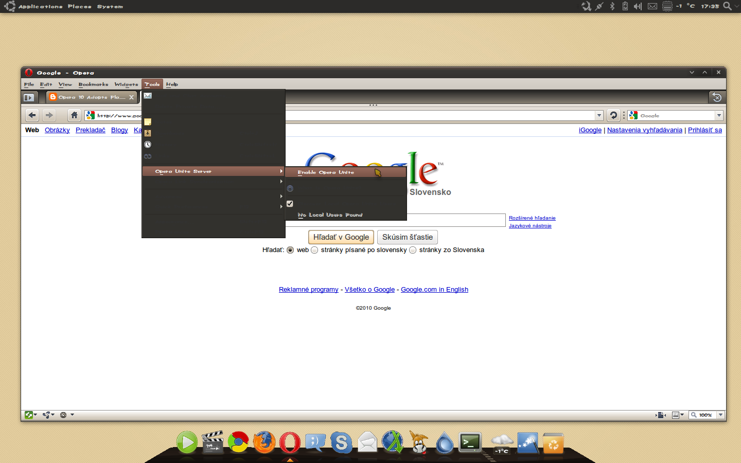The width and height of the screenshot is (741, 463).
Task: Open Skype from the dock
Action: (x=341, y=442)
